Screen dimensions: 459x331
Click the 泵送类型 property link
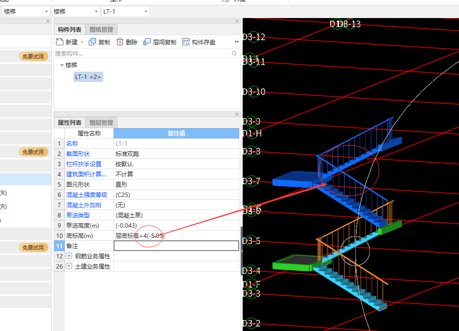(78, 215)
